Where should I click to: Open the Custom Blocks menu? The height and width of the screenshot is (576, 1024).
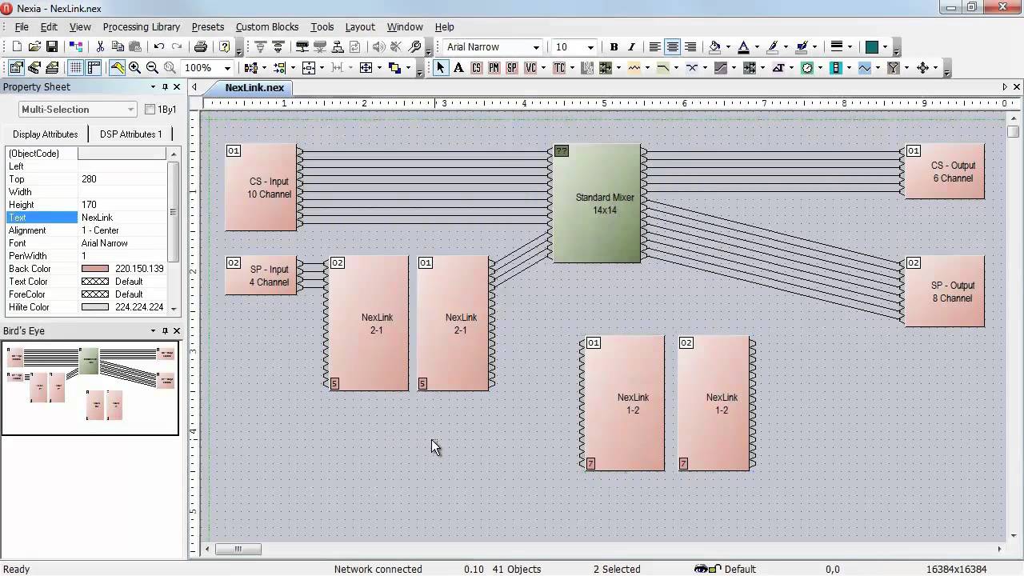point(267,26)
